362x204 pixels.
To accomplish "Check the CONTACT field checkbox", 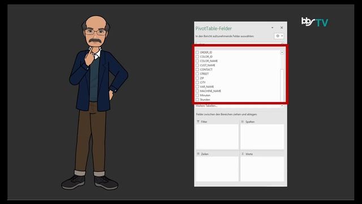I will click(x=197, y=69).
